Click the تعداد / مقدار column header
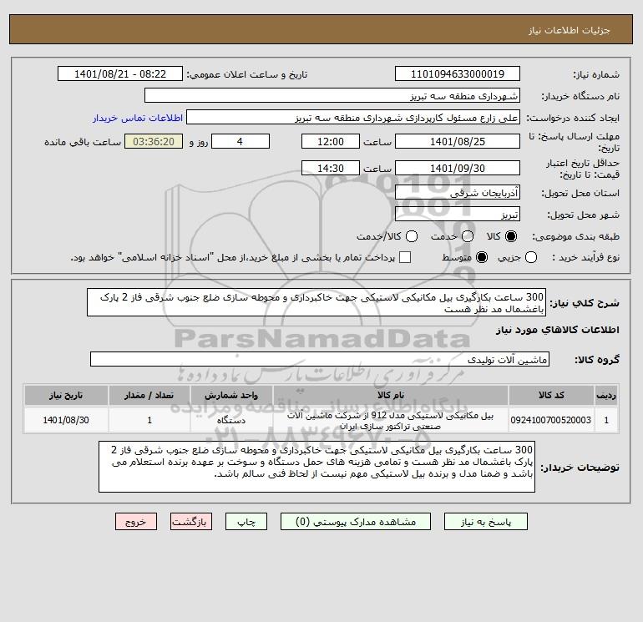This screenshot has height=622, width=643. (149, 395)
